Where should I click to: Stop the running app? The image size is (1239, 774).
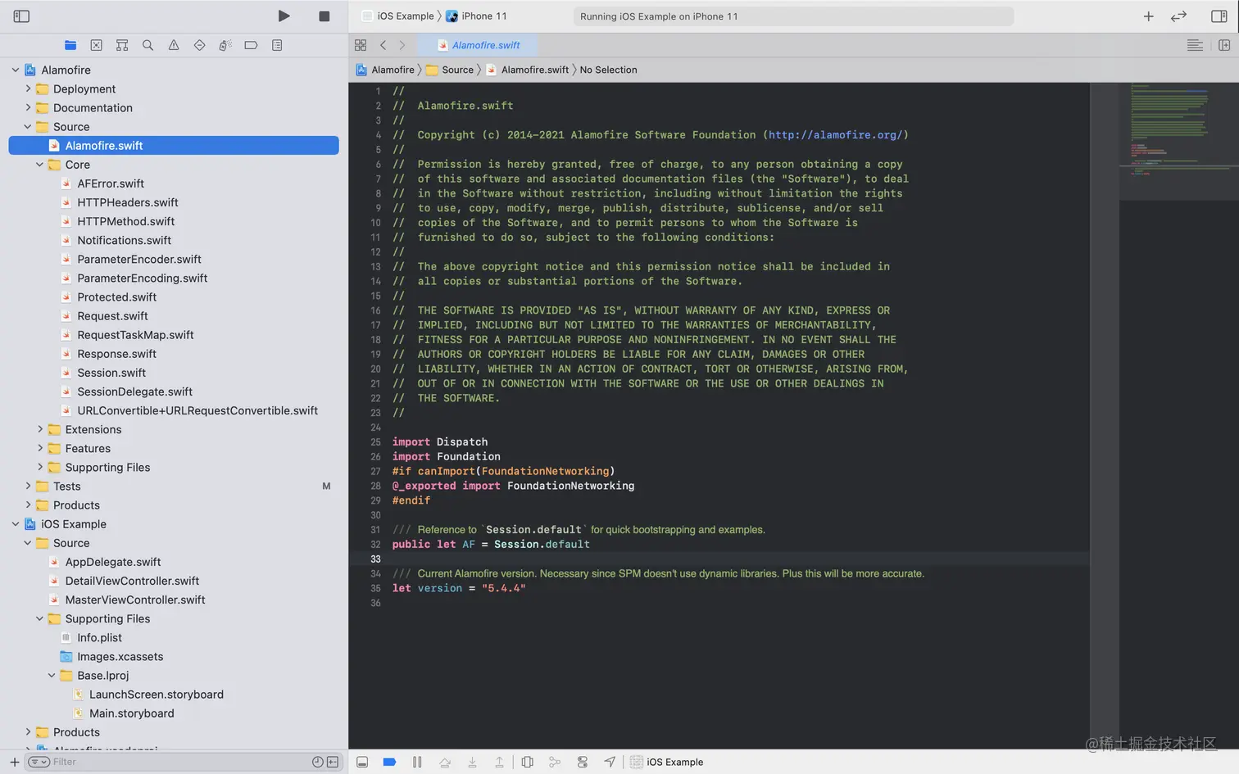point(324,16)
